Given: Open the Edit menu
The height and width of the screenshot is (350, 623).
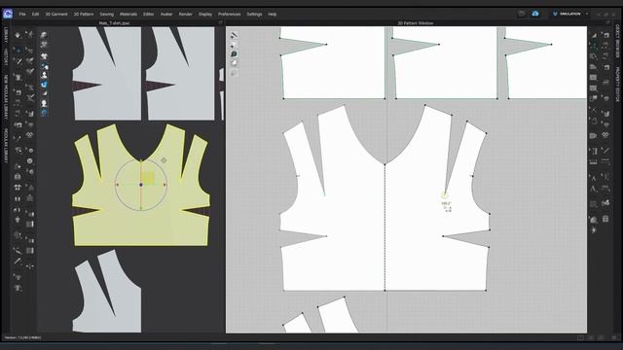Looking at the screenshot, I should click(x=35, y=14).
